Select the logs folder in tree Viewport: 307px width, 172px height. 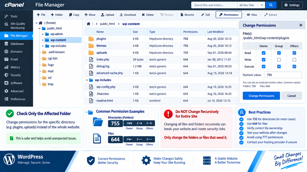pyautogui.click(x=48, y=65)
